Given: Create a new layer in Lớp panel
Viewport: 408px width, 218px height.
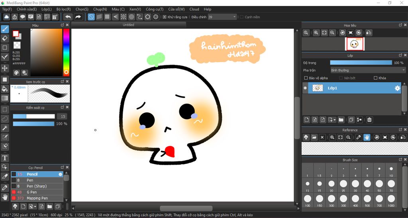Looking at the screenshot, I should [306, 120].
